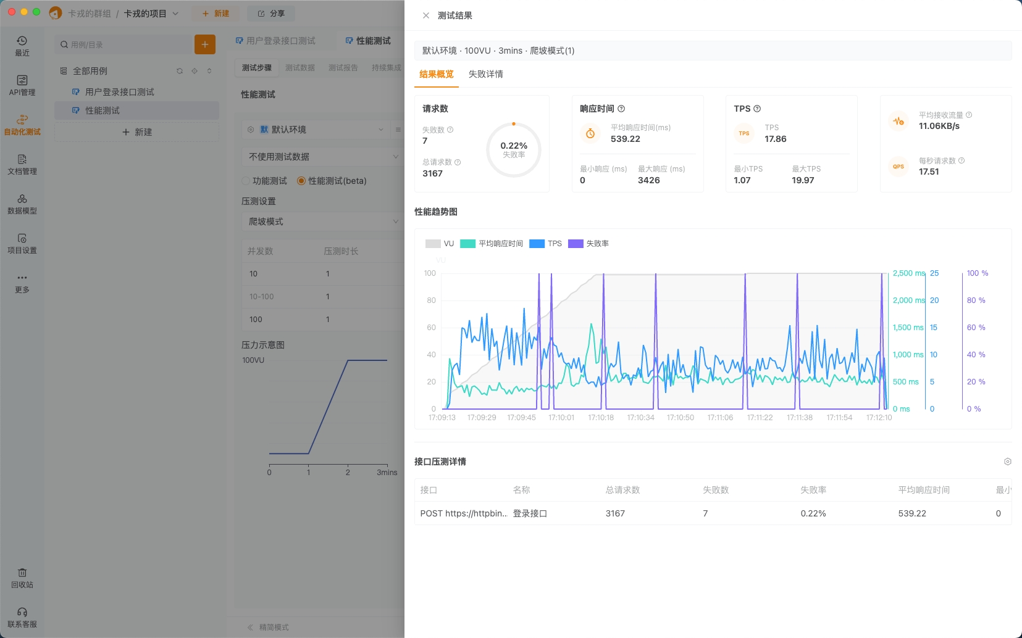The width and height of the screenshot is (1022, 638).
Task: Select the 功能测试 radio button
Action: click(246, 181)
